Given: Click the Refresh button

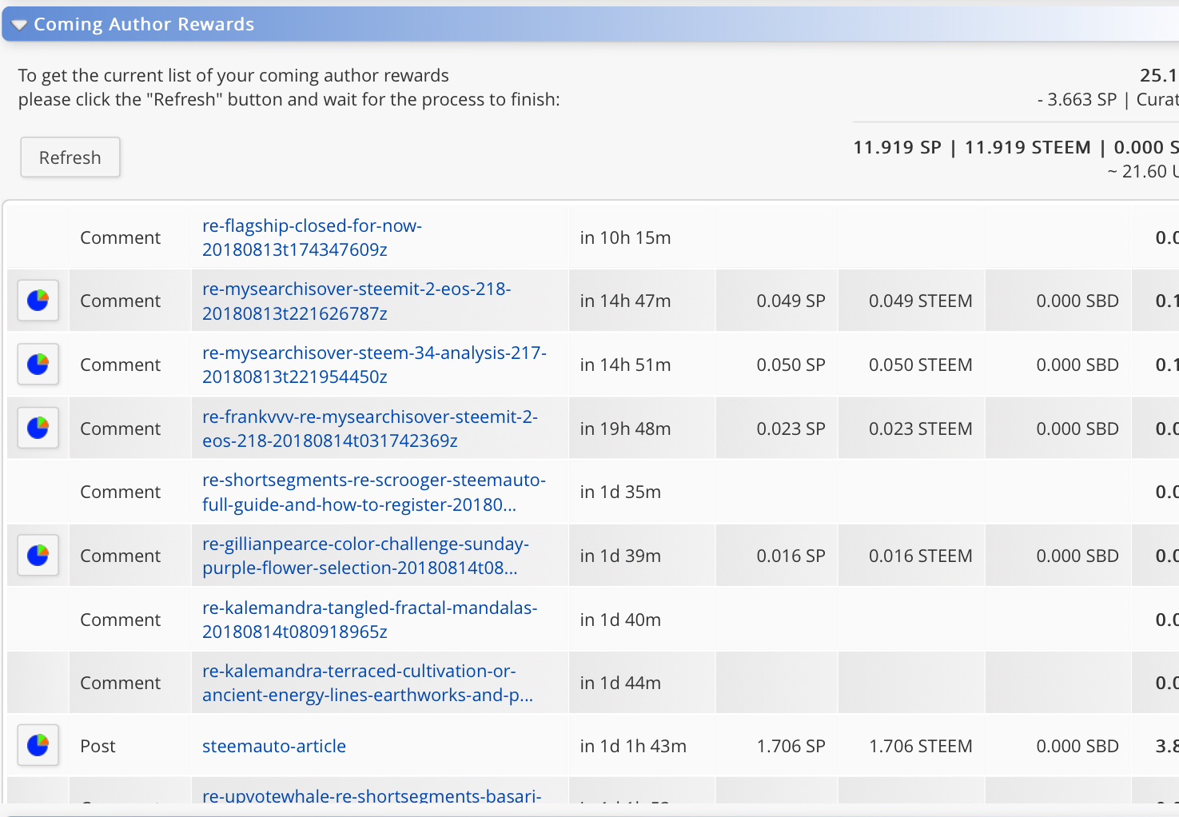Looking at the screenshot, I should coord(70,157).
